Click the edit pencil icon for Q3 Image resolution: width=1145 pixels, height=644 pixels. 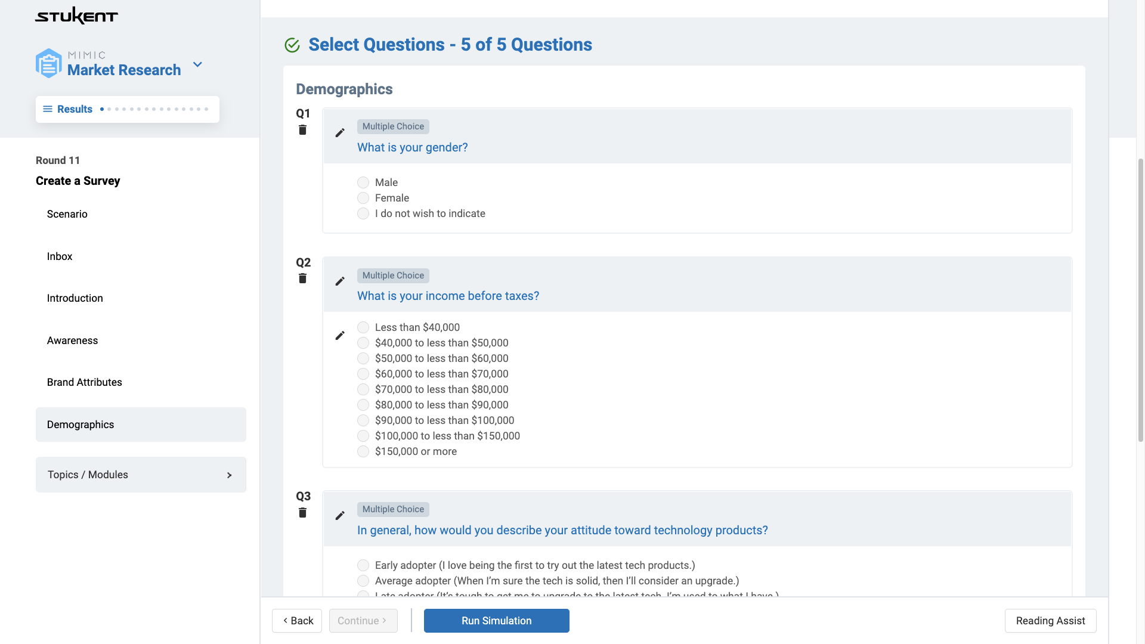click(x=340, y=515)
